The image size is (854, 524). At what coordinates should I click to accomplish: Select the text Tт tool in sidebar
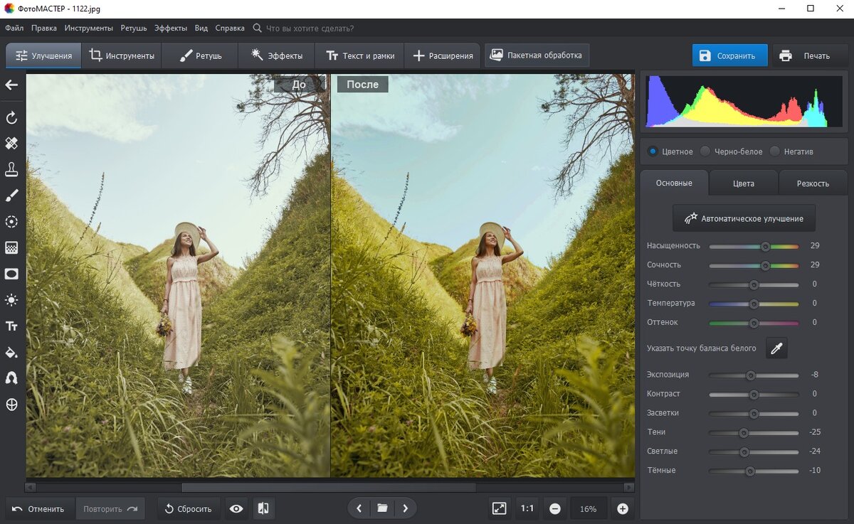pyautogui.click(x=11, y=326)
